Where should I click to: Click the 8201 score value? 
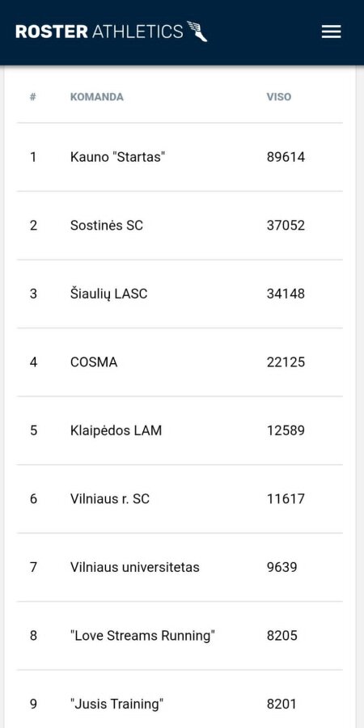[281, 704]
